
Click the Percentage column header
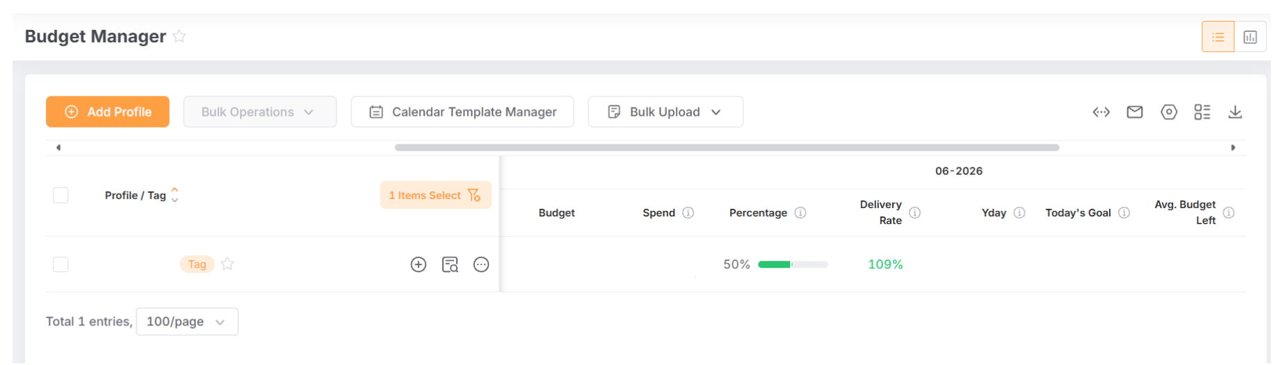pos(758,213)
